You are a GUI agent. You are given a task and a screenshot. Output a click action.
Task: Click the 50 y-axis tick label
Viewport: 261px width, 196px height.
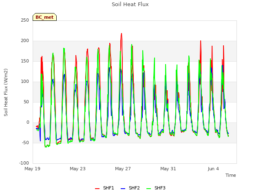click(x=26, y=102)
